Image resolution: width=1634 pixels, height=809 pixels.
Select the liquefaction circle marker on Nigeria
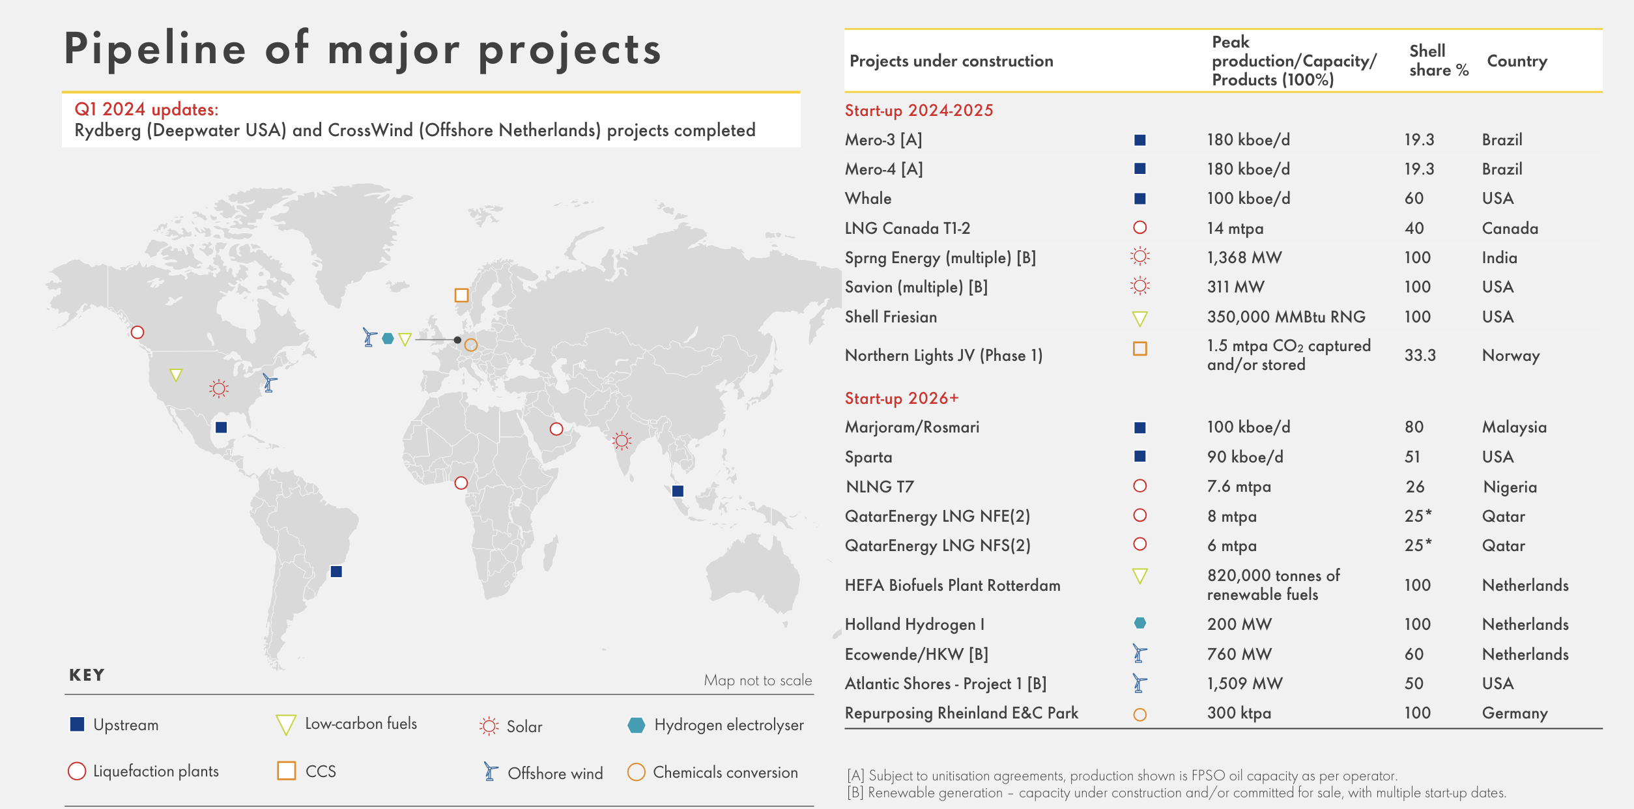[x=462, y=482]
